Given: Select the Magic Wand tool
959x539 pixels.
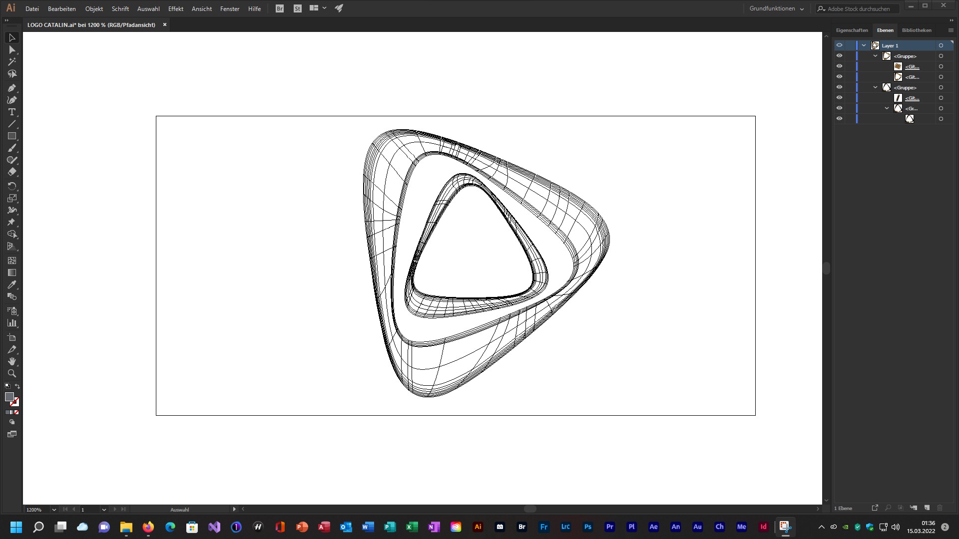Looking at the screenshot, I should click(x=12, y=62).
